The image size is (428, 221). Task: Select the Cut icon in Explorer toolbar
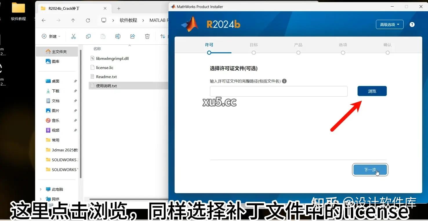click(x=74, y=36)
